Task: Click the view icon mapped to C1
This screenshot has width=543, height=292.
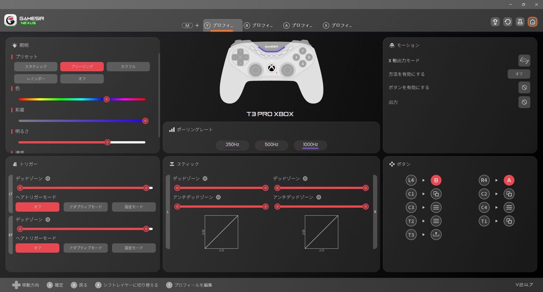Action: click(x=436, y=194)
